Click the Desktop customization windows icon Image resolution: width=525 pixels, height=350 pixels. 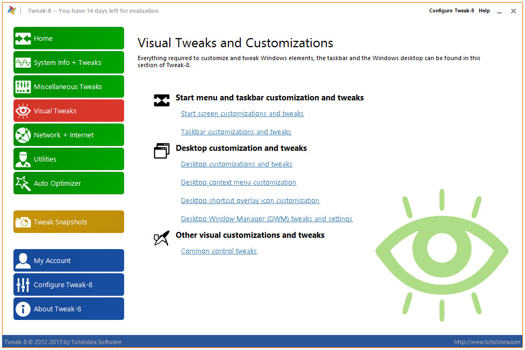161,150
